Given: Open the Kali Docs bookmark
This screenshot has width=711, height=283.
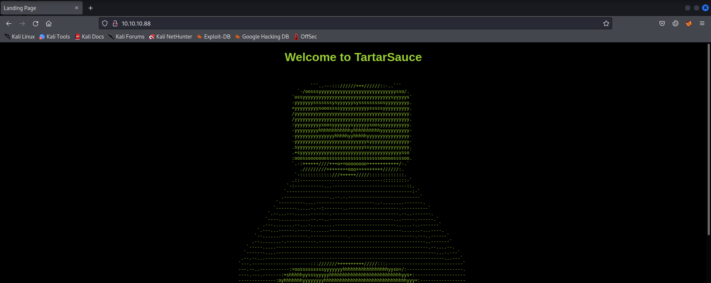Looking at the screenshot, I should click(89, 37).
